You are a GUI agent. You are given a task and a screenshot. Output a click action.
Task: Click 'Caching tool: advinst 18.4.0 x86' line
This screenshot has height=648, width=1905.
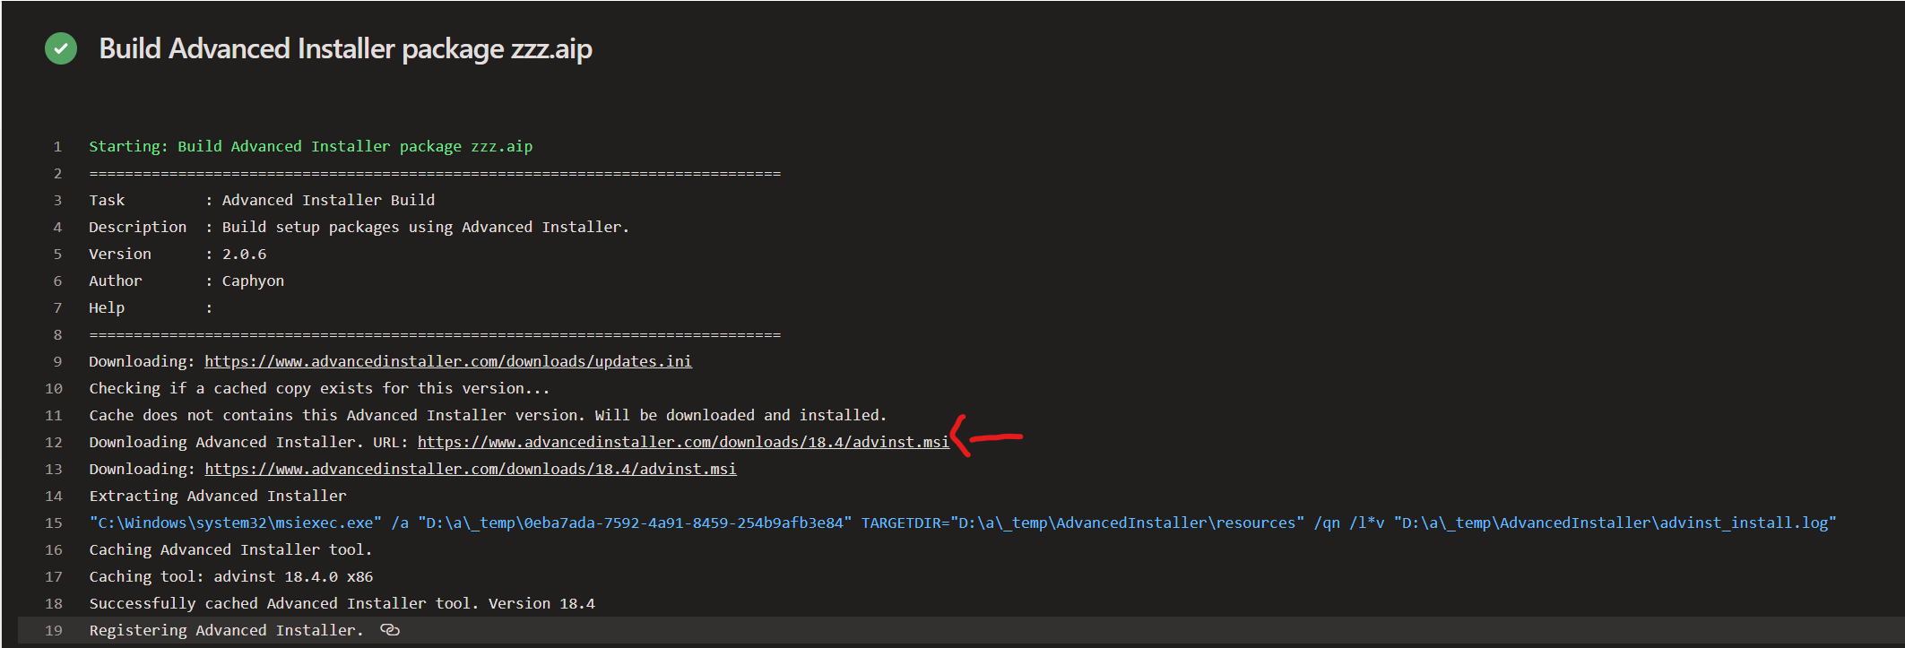click(x=231, y=576)
